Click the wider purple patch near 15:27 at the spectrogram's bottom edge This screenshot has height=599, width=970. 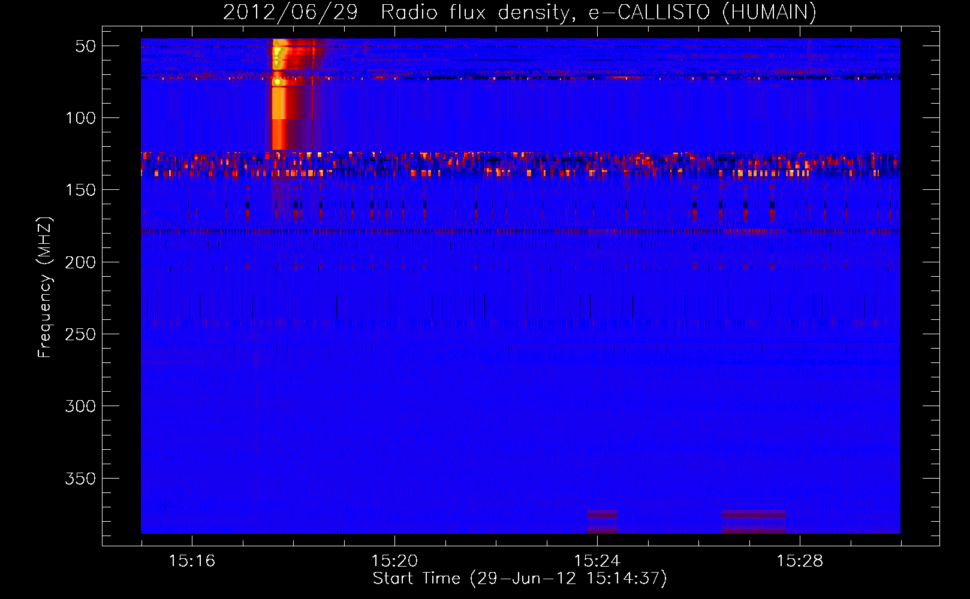(x=754, y=522)
